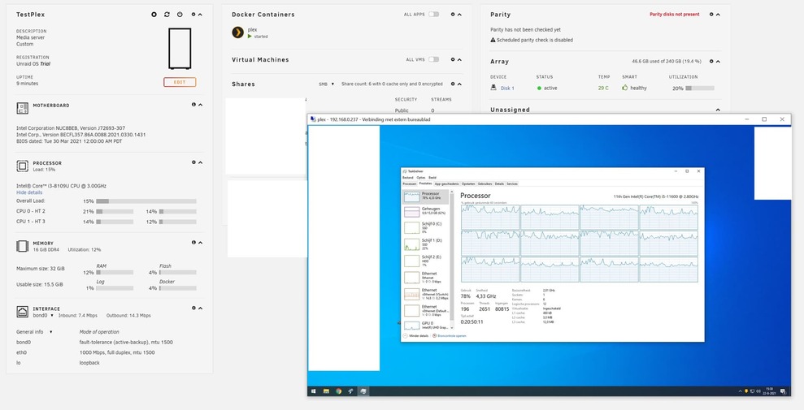The image size is (804, 410).
Task: Open the SMB shares dropdown
Action: (327, 84)
